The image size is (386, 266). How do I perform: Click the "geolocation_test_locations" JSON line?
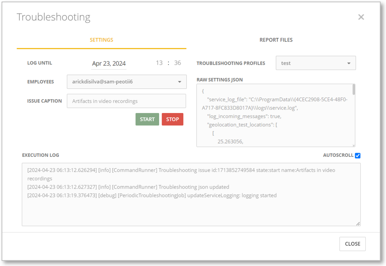(x=242, y=125)
